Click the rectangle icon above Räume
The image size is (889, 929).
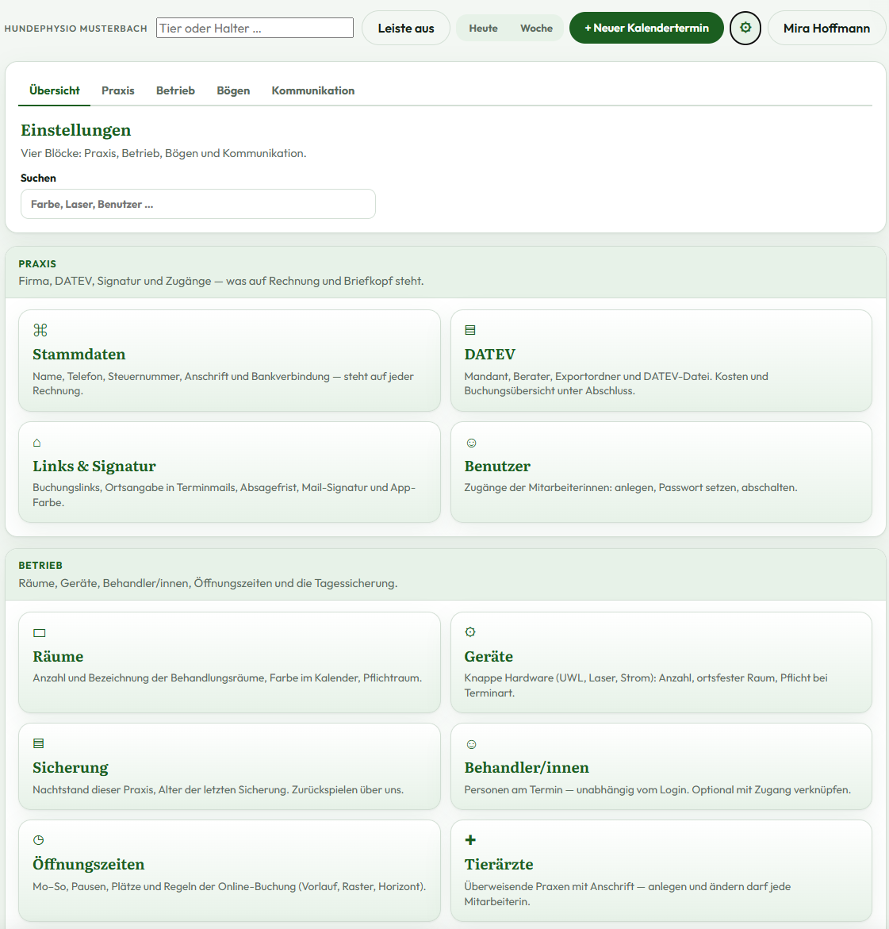tap(40, 633)
